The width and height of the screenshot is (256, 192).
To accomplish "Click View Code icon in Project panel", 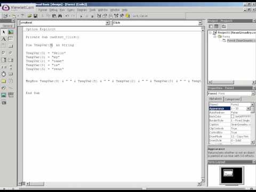I will pyautogui.click(x=211, y=27).
